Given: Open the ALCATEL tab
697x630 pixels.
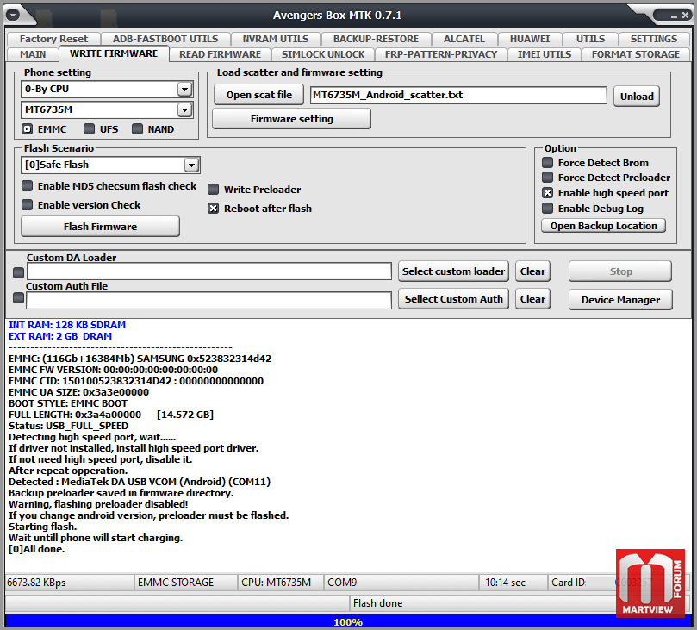Looking at the screenshot, I should tap(464, 39).
